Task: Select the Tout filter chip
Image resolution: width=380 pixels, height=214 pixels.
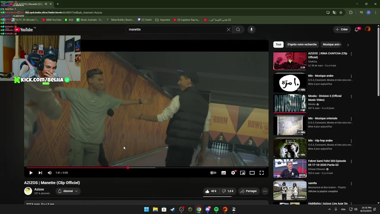Action: click(278, 45)
